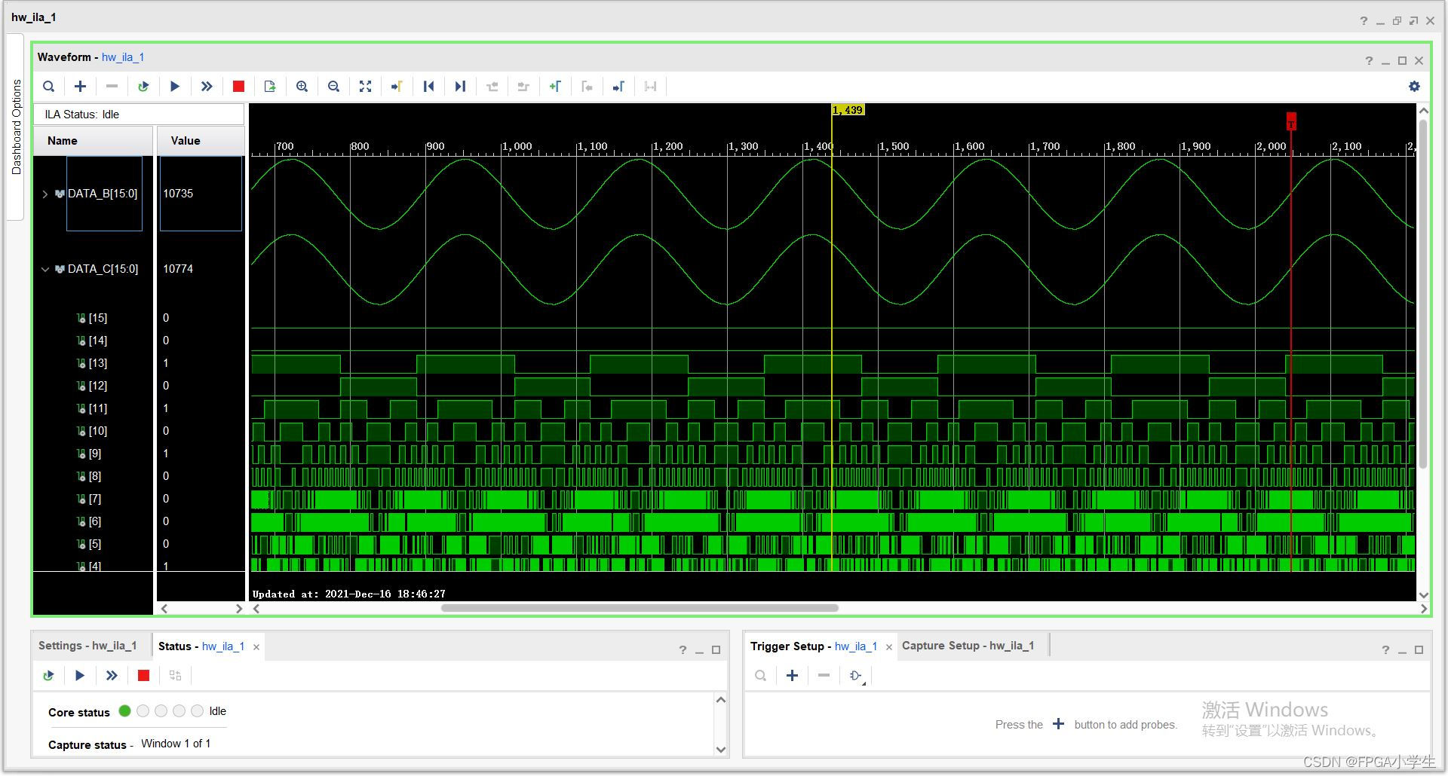
Task: Stop trigger with red square in waveform toolbar
Action: tap(238, 87)
